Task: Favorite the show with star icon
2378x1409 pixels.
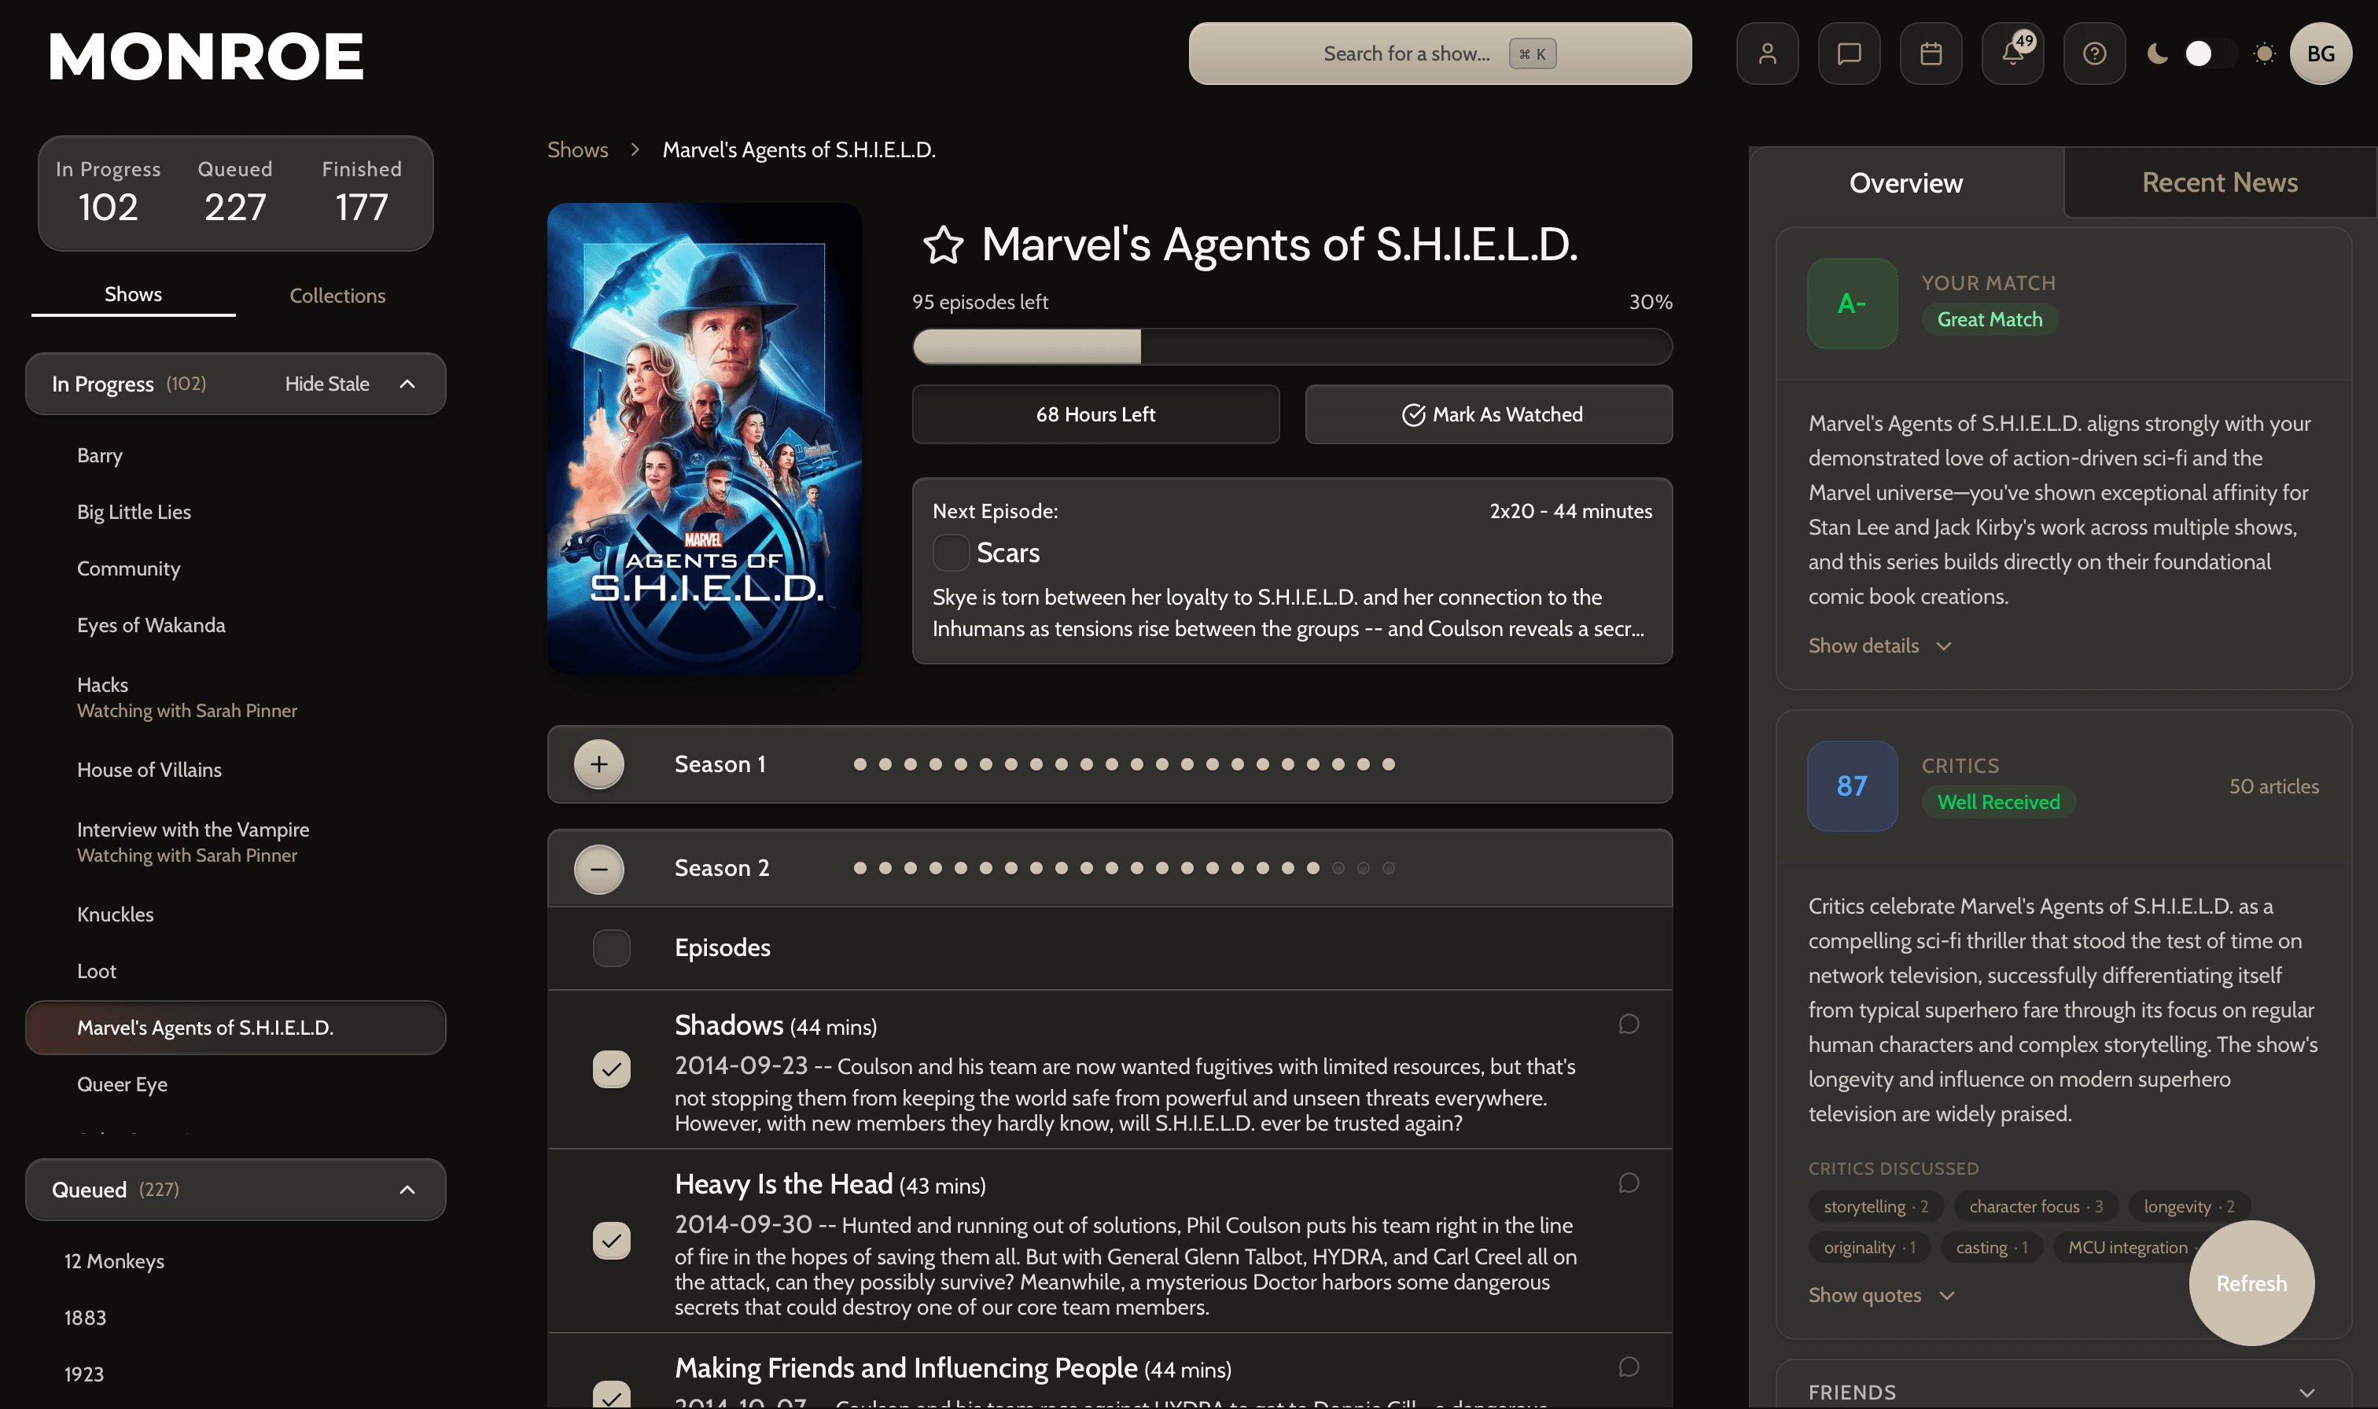Action: (x=943, y=245)
